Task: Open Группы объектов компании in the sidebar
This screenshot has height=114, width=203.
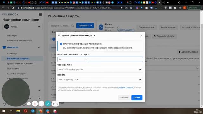Action: tap(20, 64)
